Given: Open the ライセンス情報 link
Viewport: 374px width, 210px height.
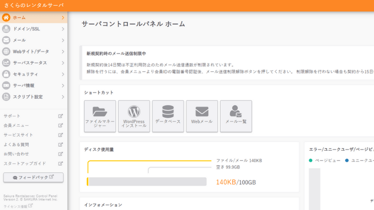Looking at the screenshot, I should [x=15, y=207].
